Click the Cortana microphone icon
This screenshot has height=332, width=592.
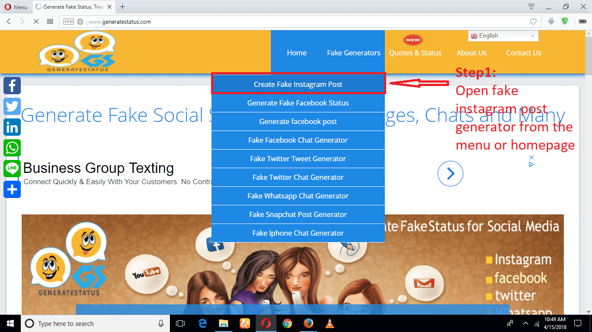[161, 323]
